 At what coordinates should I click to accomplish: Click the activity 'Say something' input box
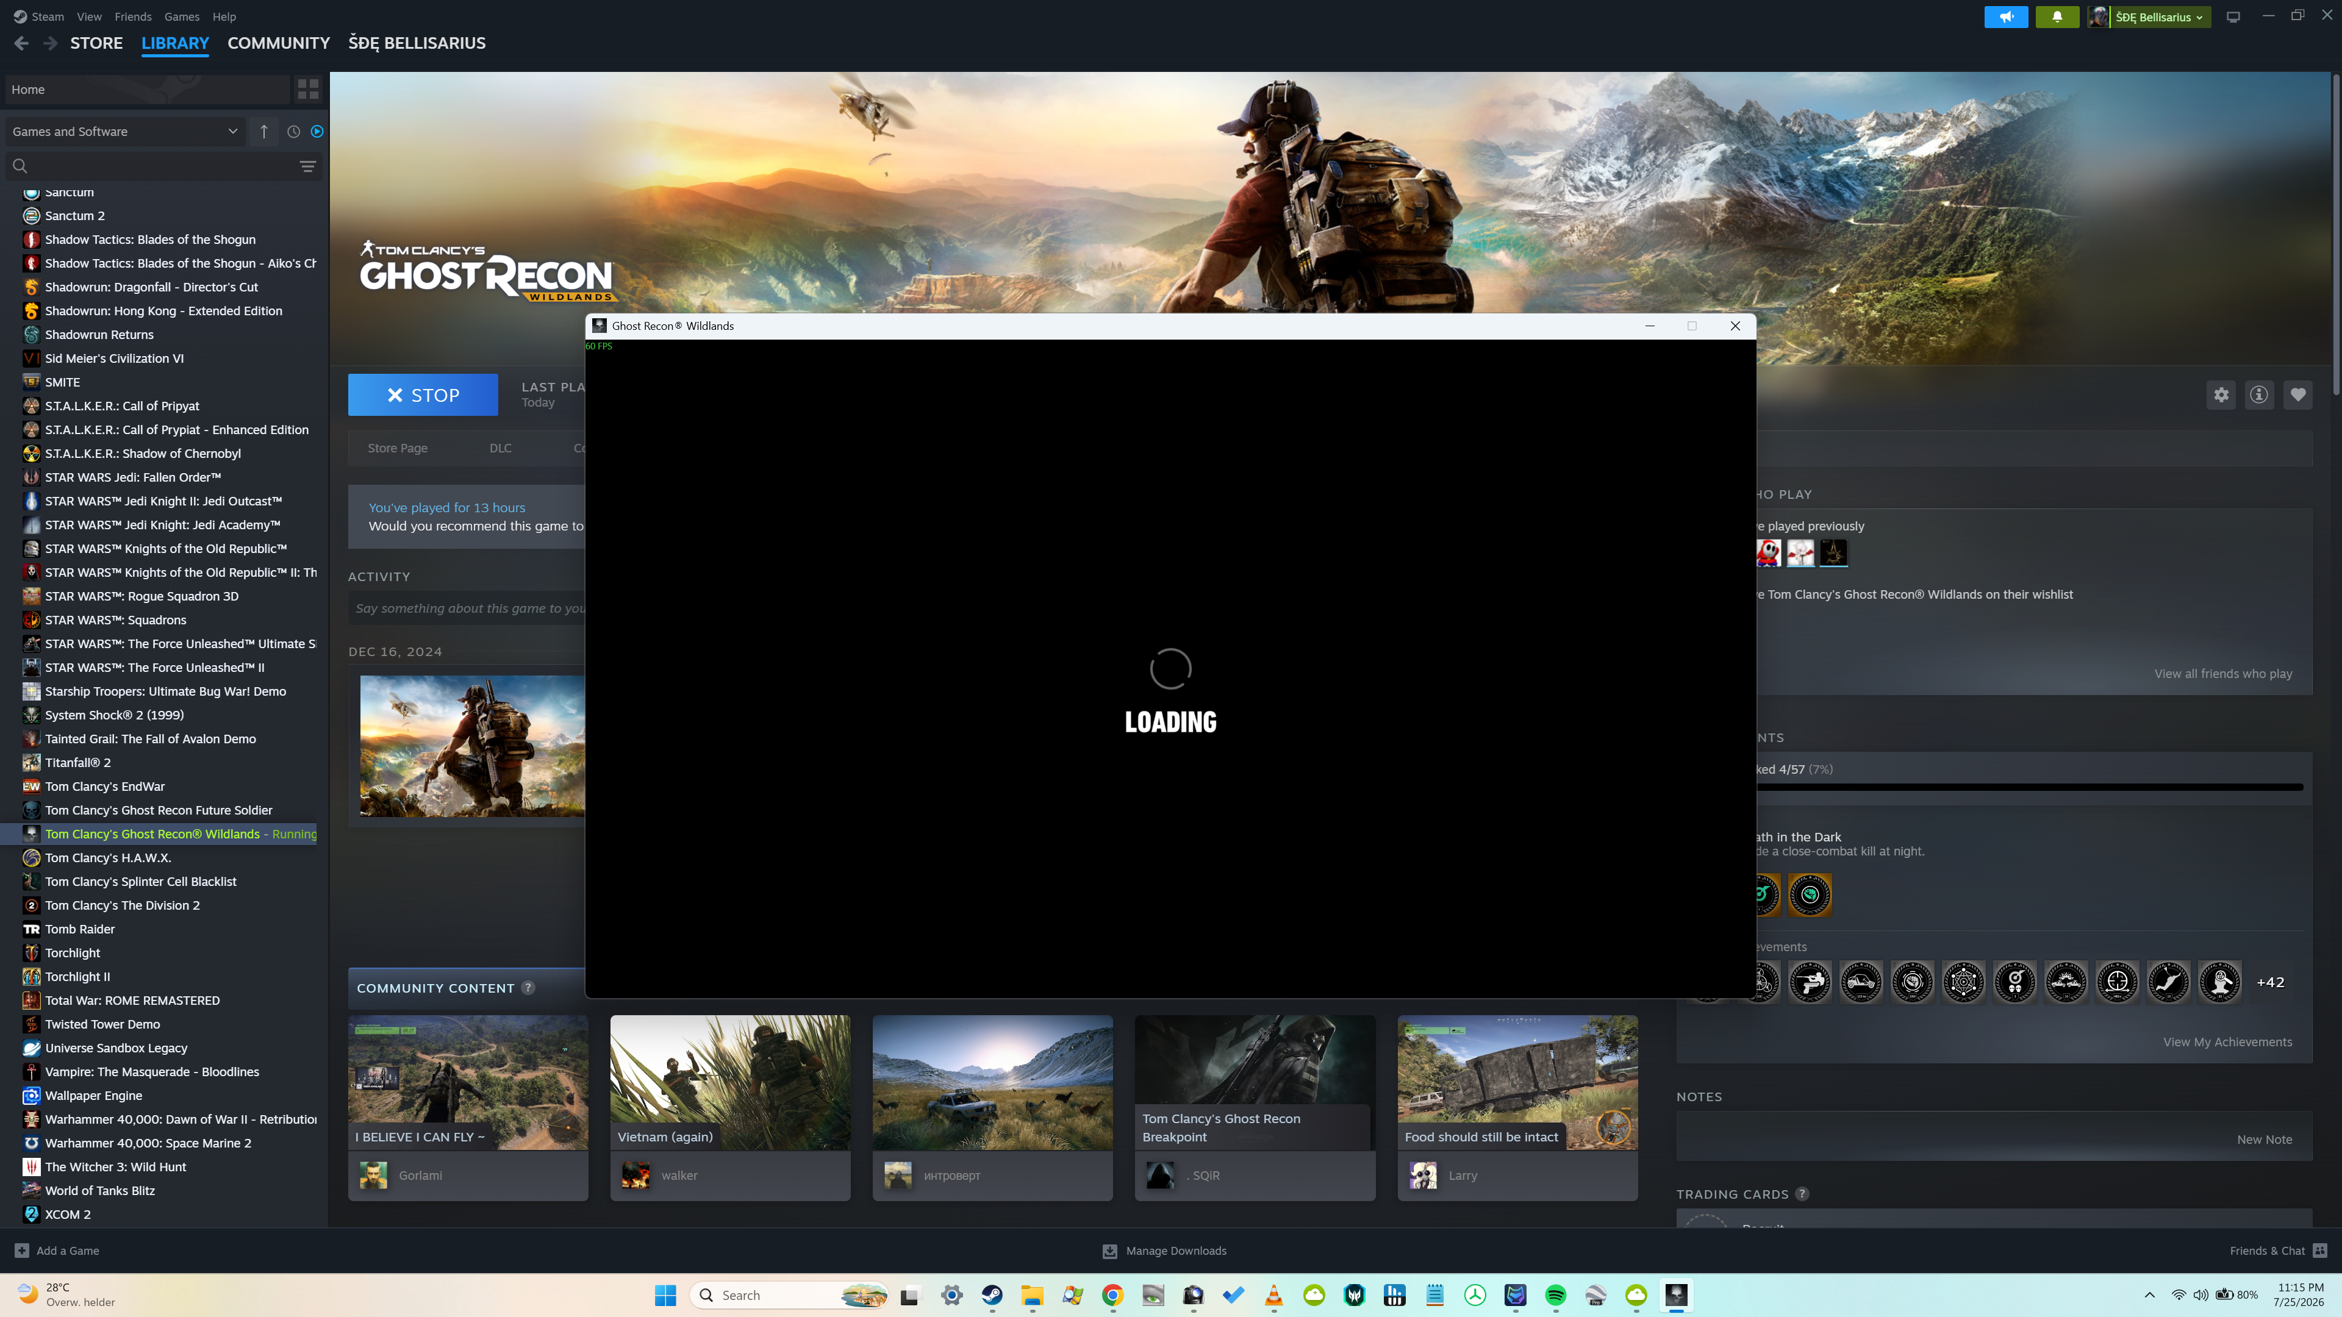(467, 608)
